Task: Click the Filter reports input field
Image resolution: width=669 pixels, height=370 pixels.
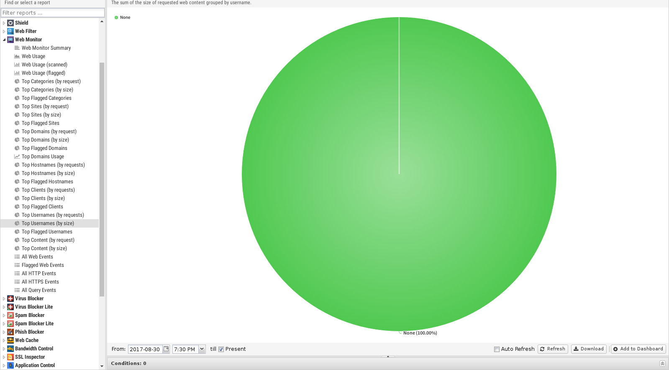Action: [53, 13]
